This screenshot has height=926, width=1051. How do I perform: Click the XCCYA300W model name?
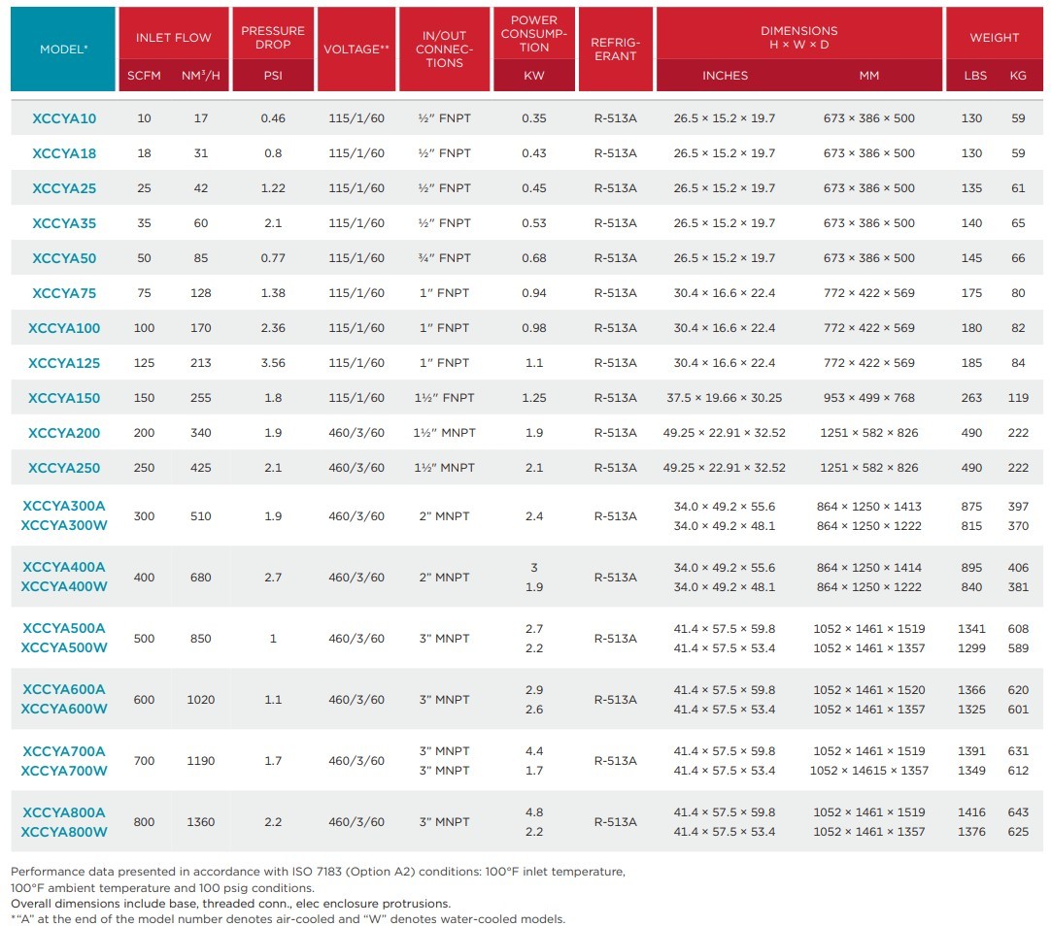click(64, 526)
